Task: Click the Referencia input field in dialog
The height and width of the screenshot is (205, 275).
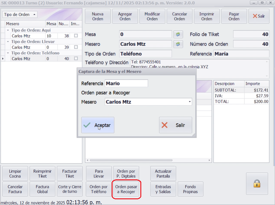Action: pos(126,84)
